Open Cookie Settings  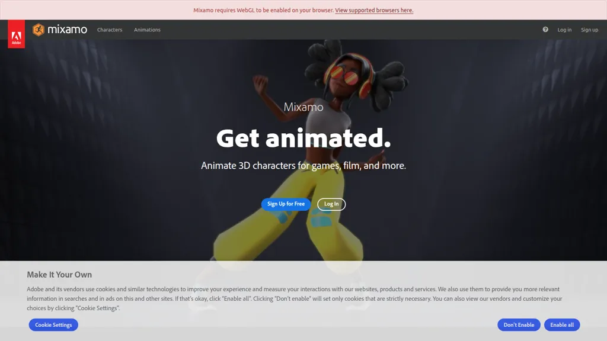[x=53, y=325]
